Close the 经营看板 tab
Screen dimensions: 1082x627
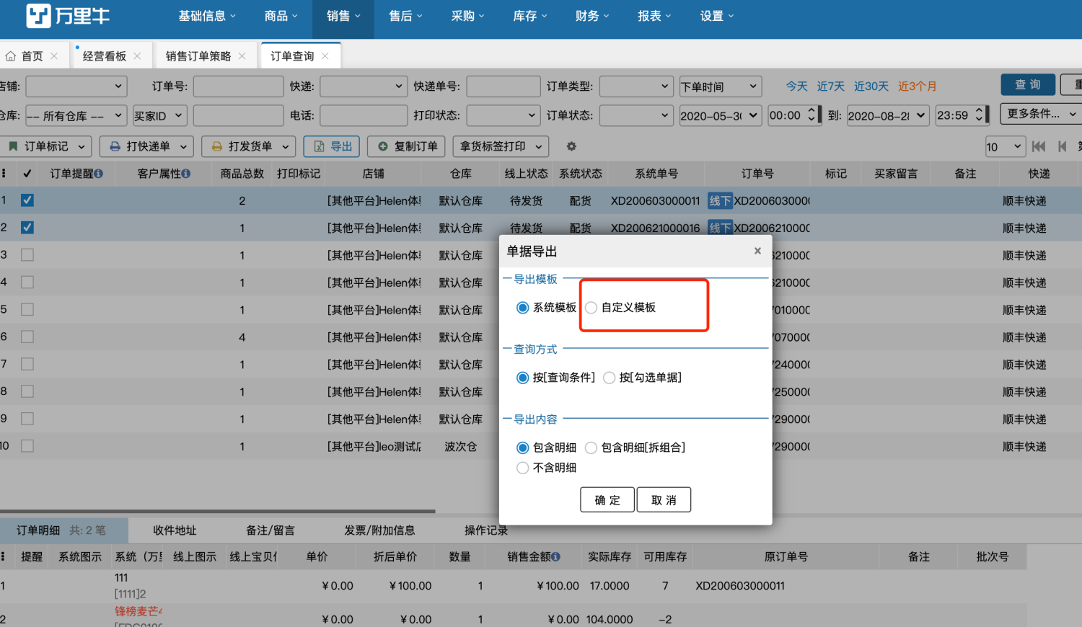[x=137, y=56]
